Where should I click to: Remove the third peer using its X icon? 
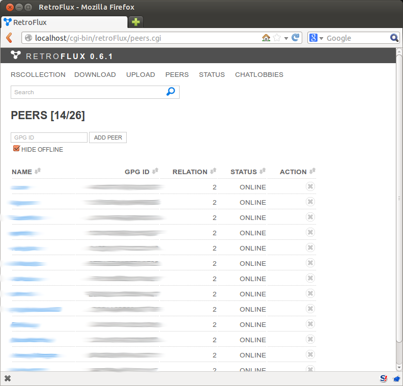pyautogui.click(x=310, y=217)
